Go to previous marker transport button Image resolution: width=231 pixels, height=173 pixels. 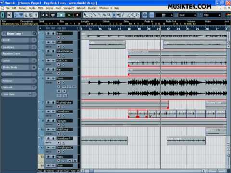pos(43,15)
